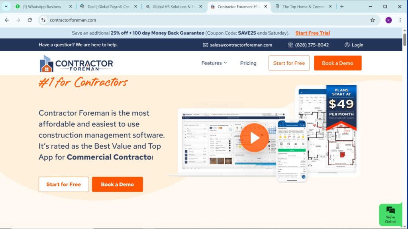
Task: Click the 25% off coupon banner text
Action: [180, 33]
